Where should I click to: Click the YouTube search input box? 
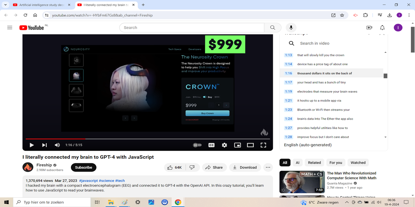pyautogui.click(x=192, y=28)
